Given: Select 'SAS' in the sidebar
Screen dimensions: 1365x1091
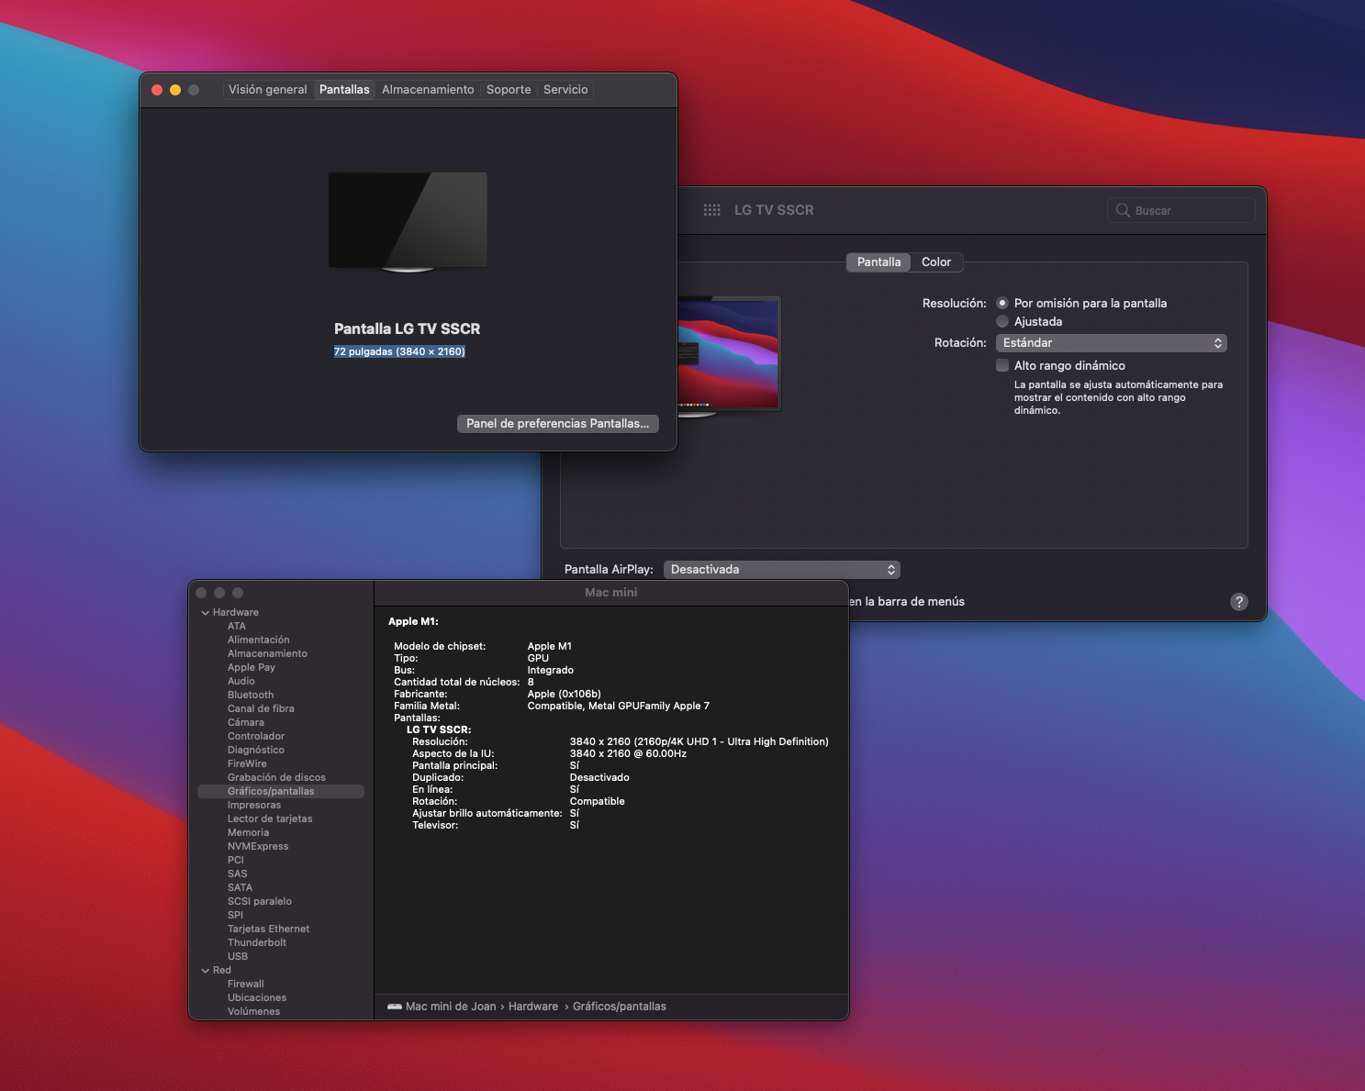Looking at the screenshot, I should coord(238,874).
